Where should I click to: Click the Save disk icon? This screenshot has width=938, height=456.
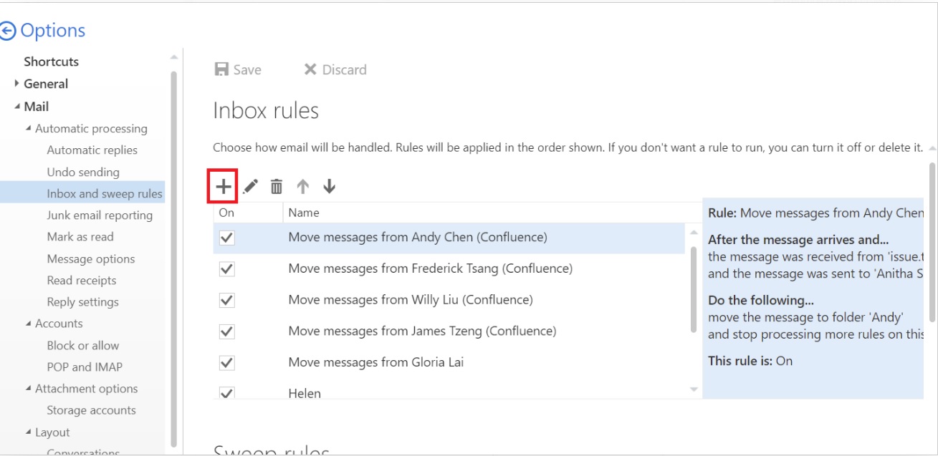pos(222,69)
